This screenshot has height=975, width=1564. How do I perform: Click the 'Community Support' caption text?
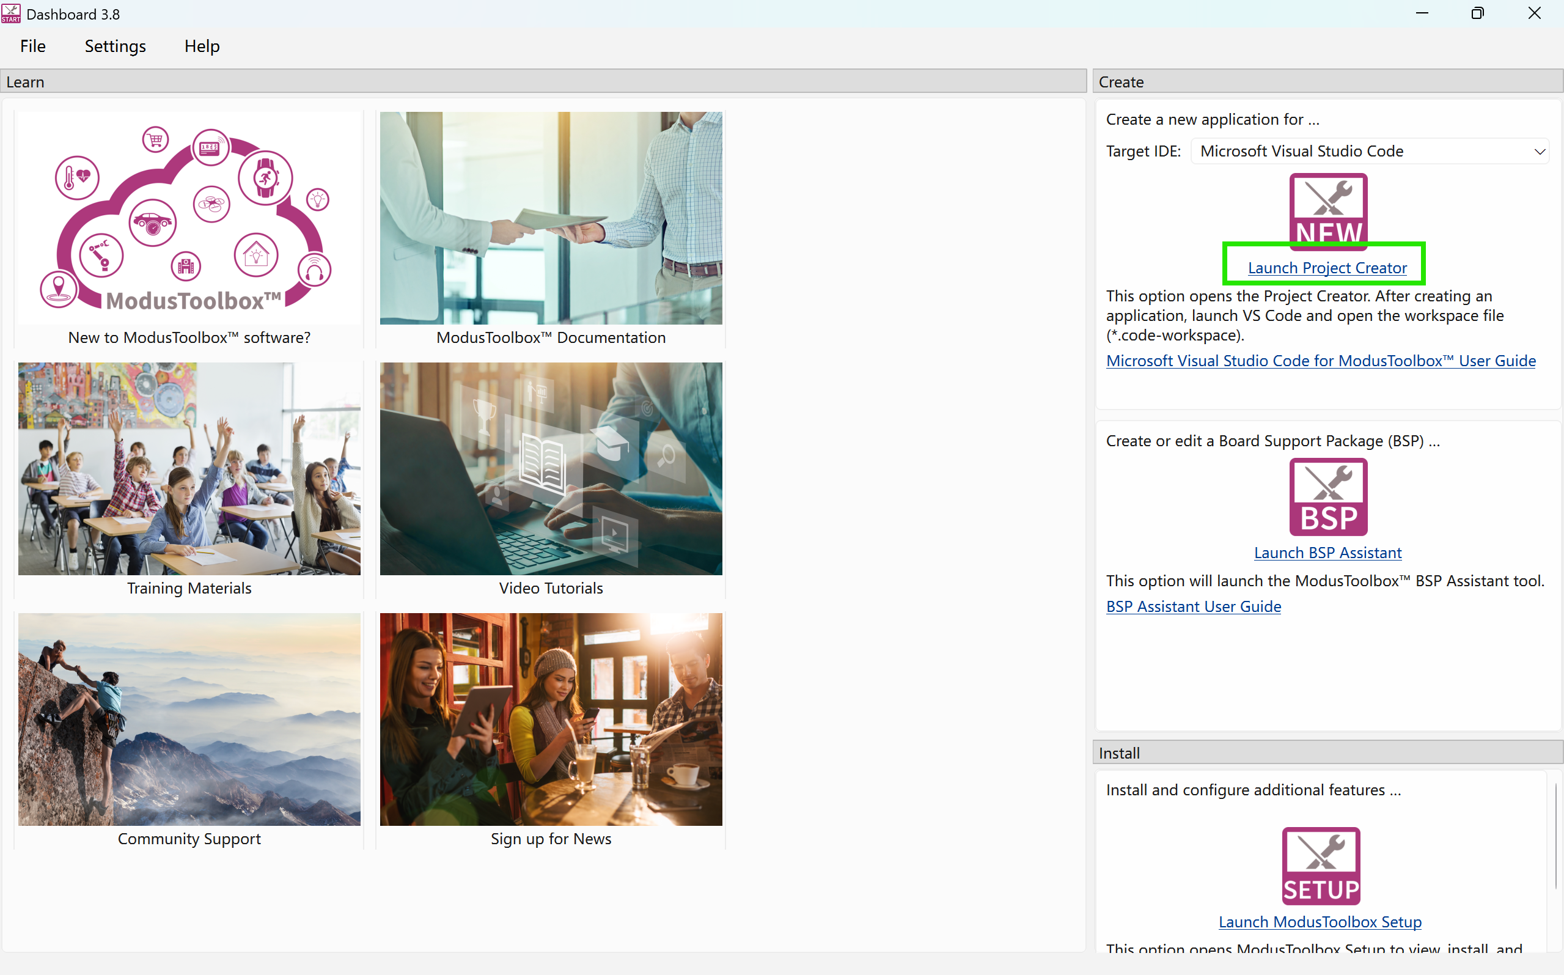(189, 838)
